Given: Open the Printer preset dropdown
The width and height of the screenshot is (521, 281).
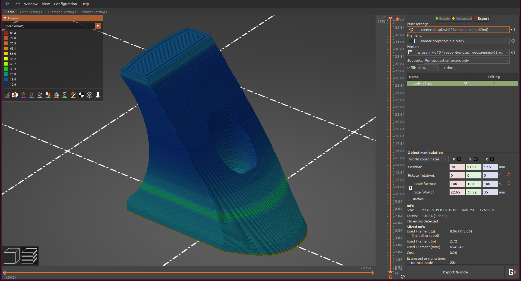Looking at the screenshot, I should (458, 52).
